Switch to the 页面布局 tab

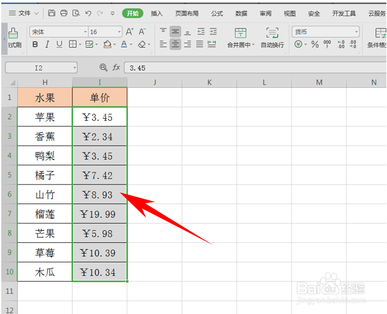point(187,13)
